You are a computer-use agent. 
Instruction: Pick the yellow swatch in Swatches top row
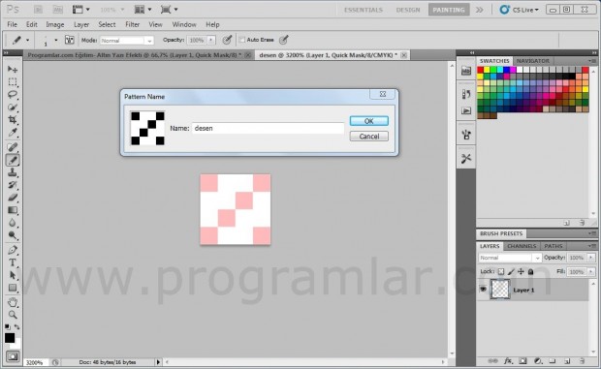pos(487,70)
